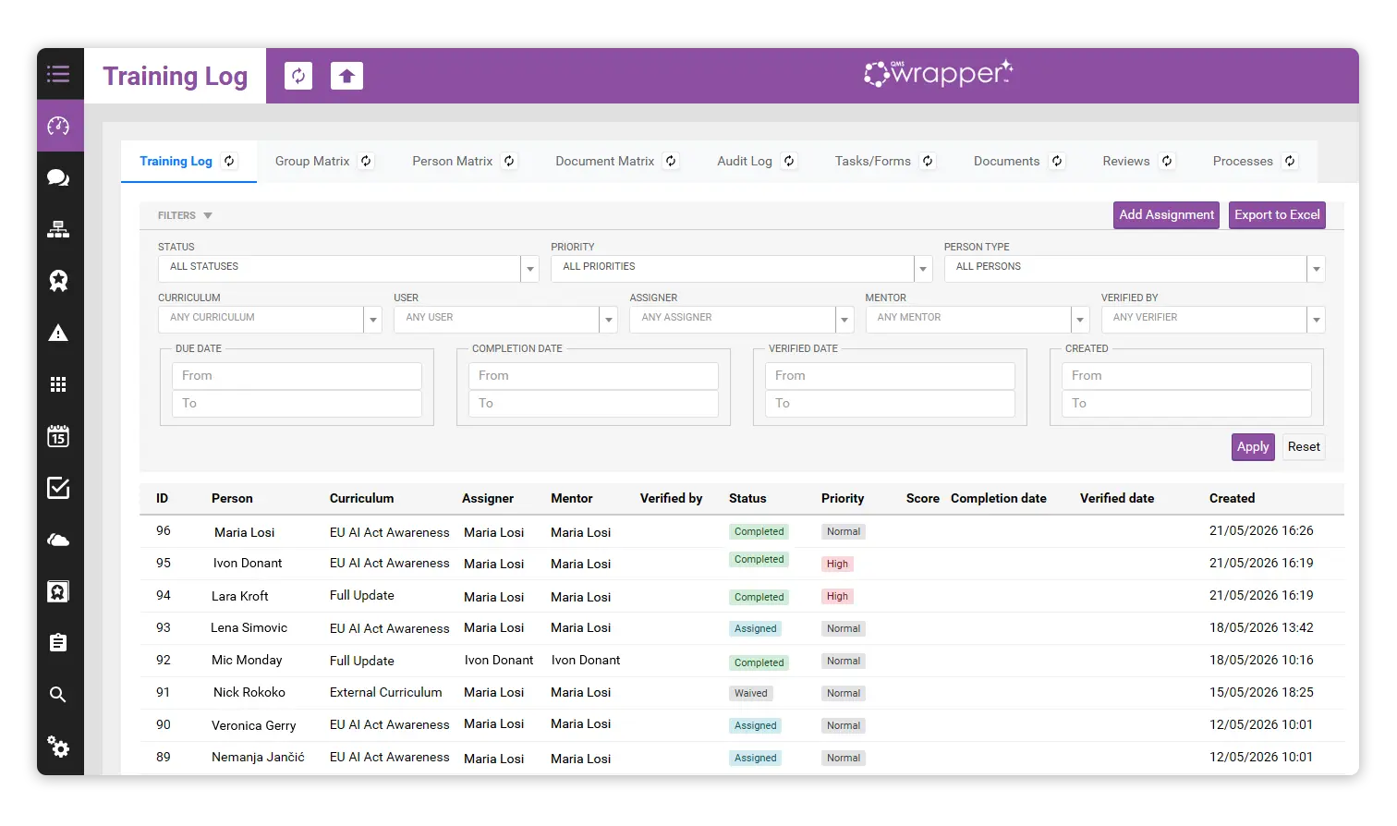Click the reload icon on the Documents tab
The height and width of the screenshot is (826, 1397).
[1057, 161]
